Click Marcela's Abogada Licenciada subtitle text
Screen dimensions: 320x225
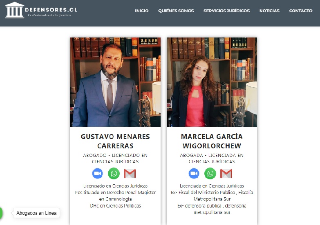click(x=212, y=158)
